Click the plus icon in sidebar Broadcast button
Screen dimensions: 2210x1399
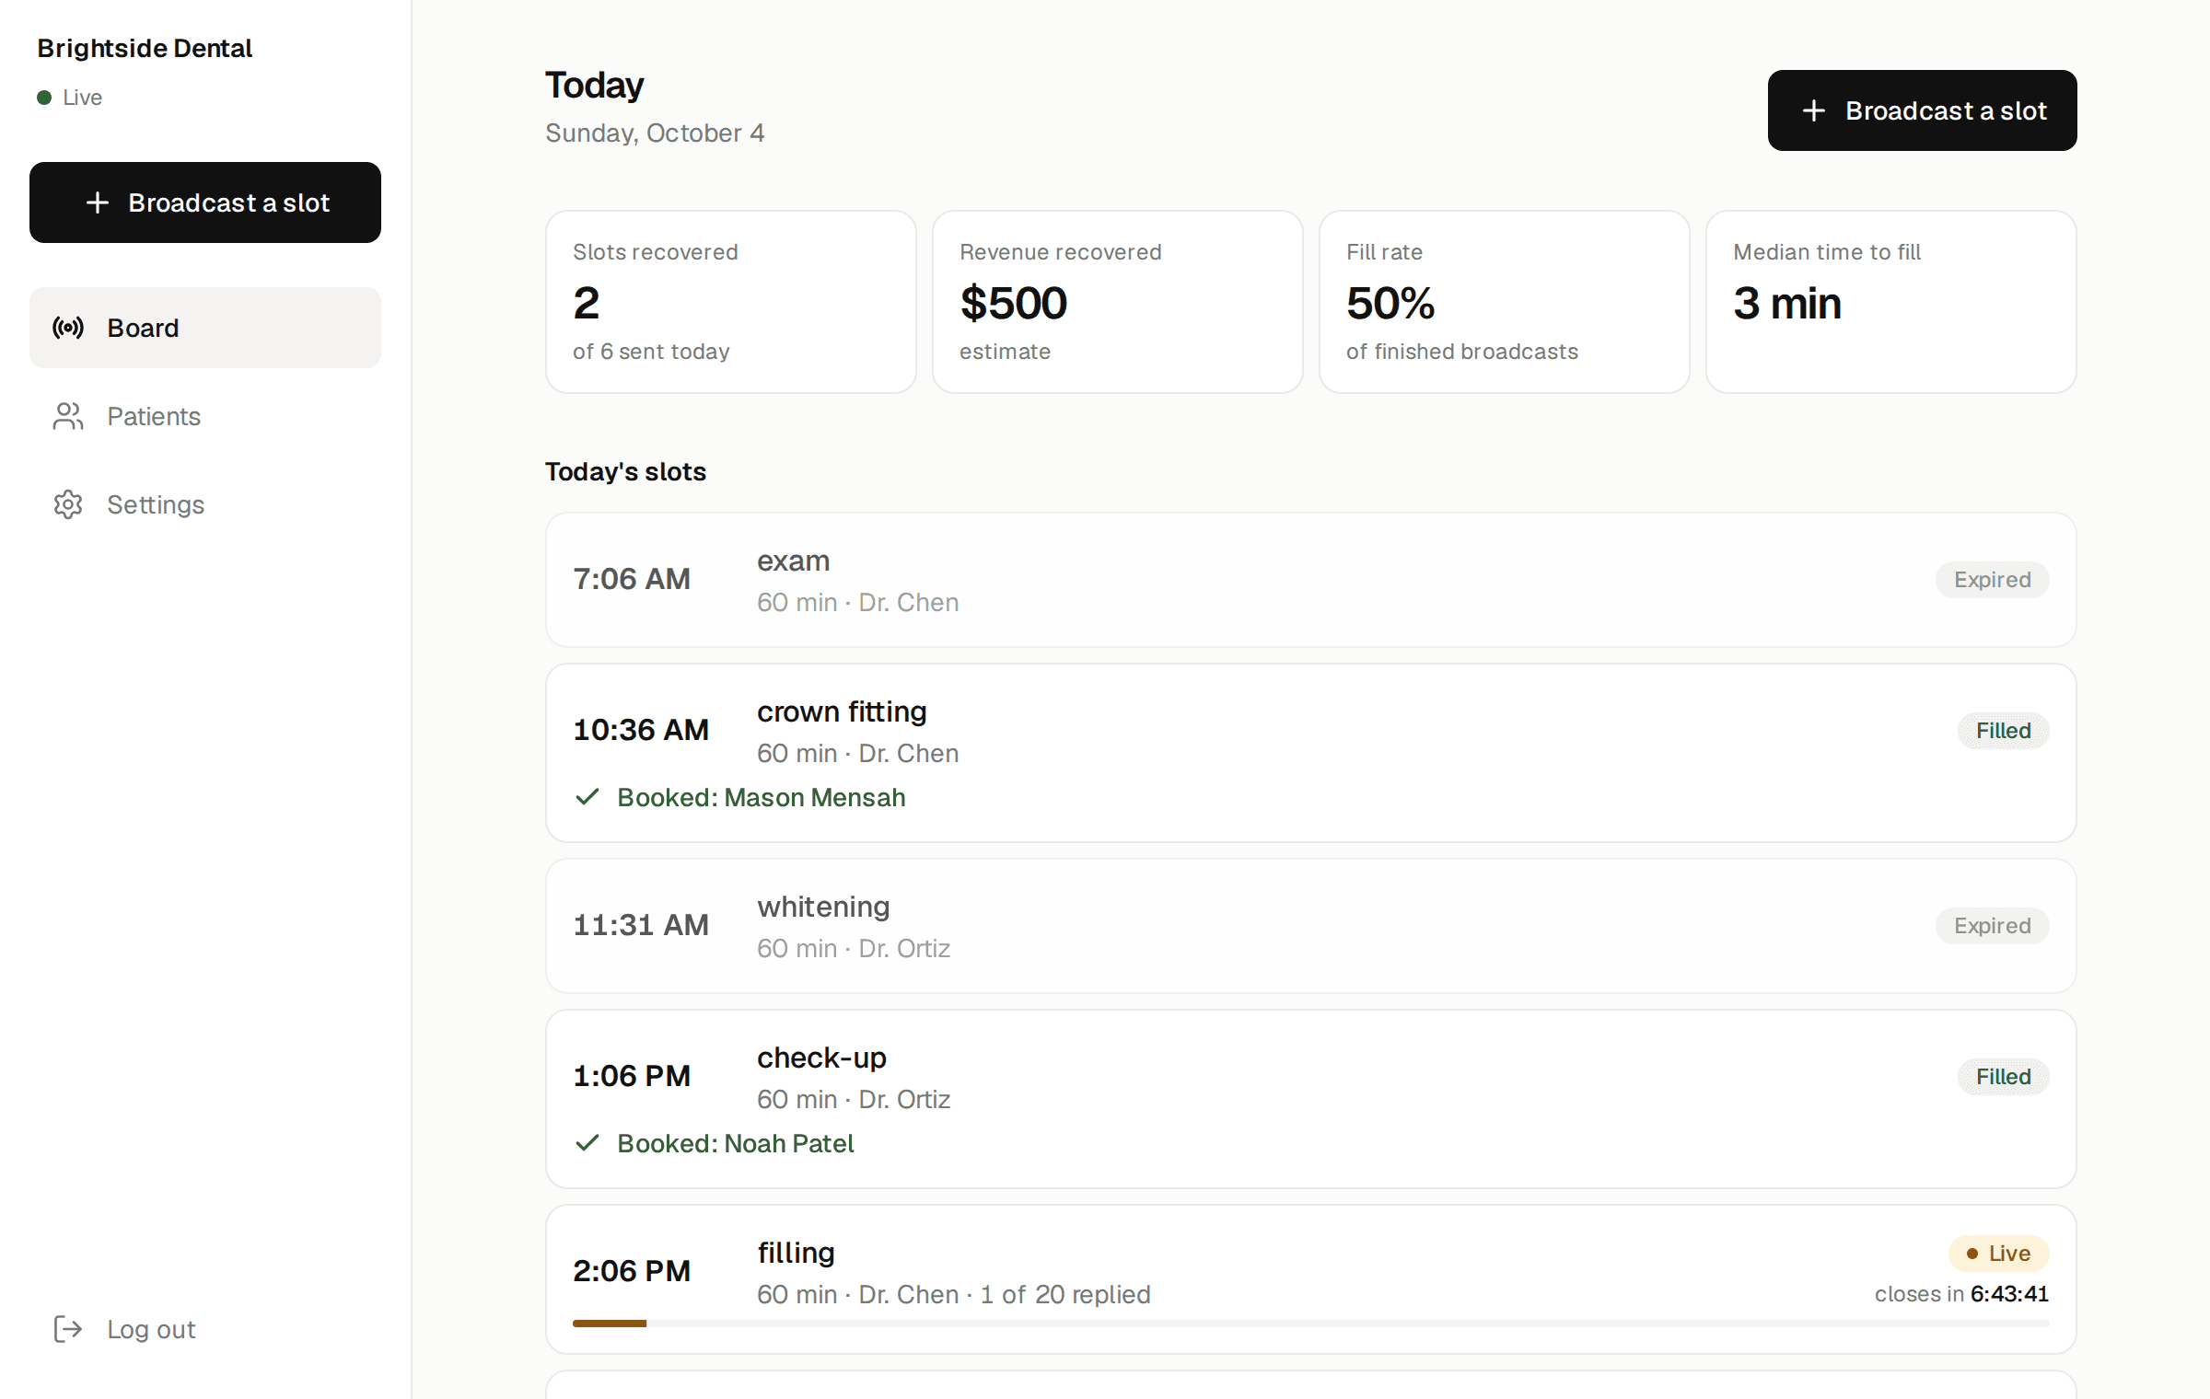click(98, 202)
